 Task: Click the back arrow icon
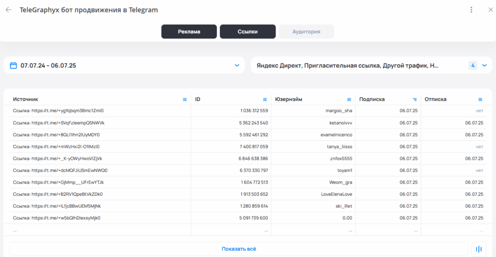coord(9,10)
